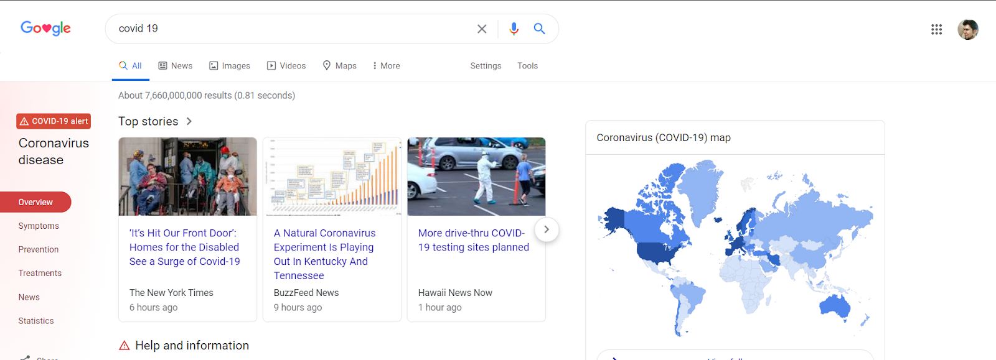This screenshot has height=360, width=996.
Task: Open the Top stories heading
Action: 148,121
